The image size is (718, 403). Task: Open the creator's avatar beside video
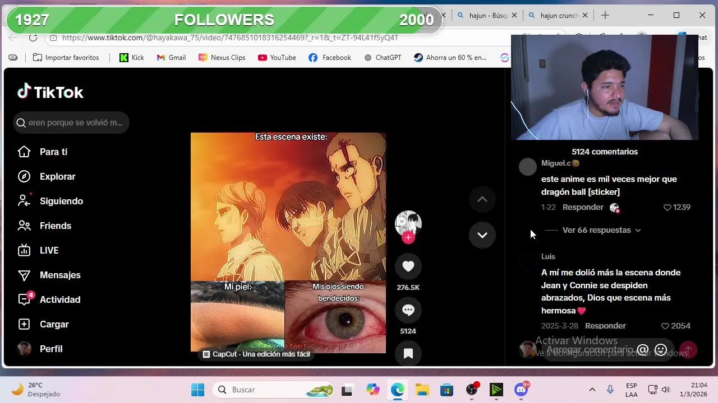click(x=408, y=223)
